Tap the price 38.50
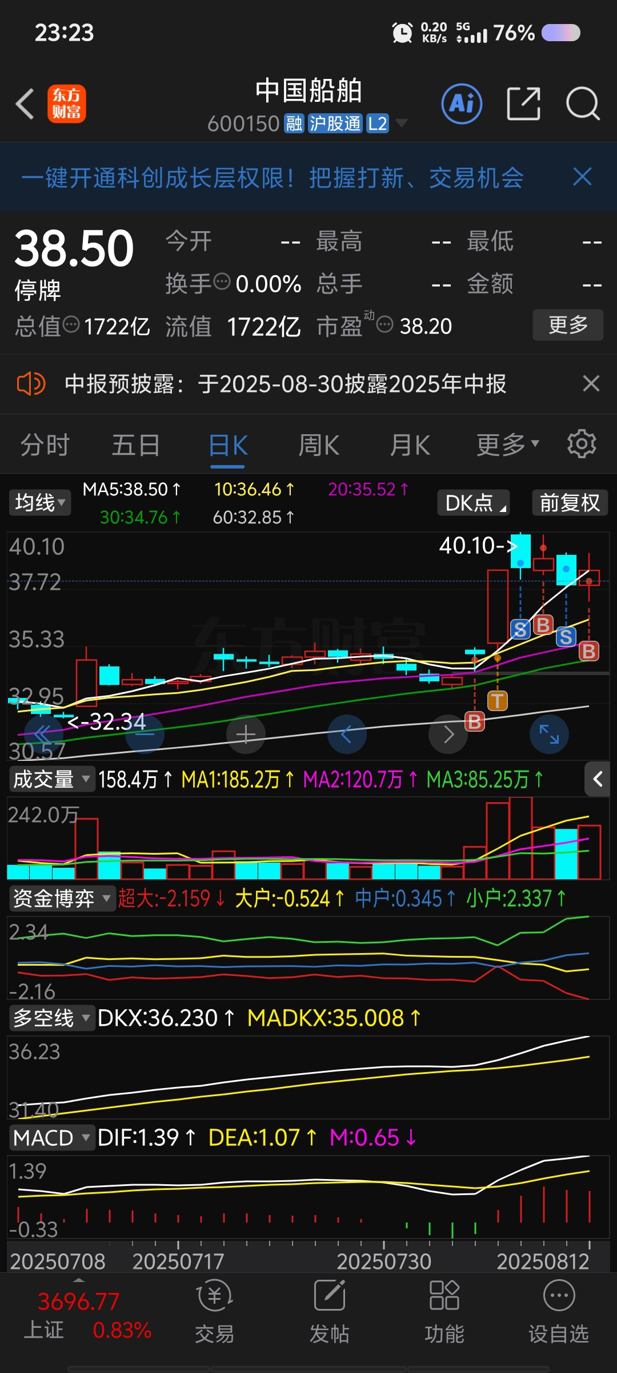The width and height of the screenshot is (617, 1373). [x=74, y=248]
